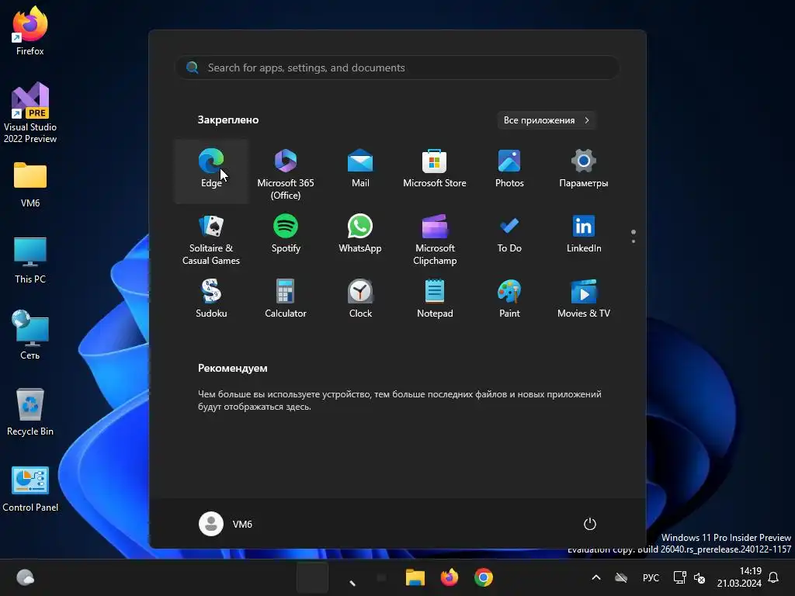Open Microsoft Clipchamp
The height and width of the screenshot is (596, 795).
pos(435,237)
